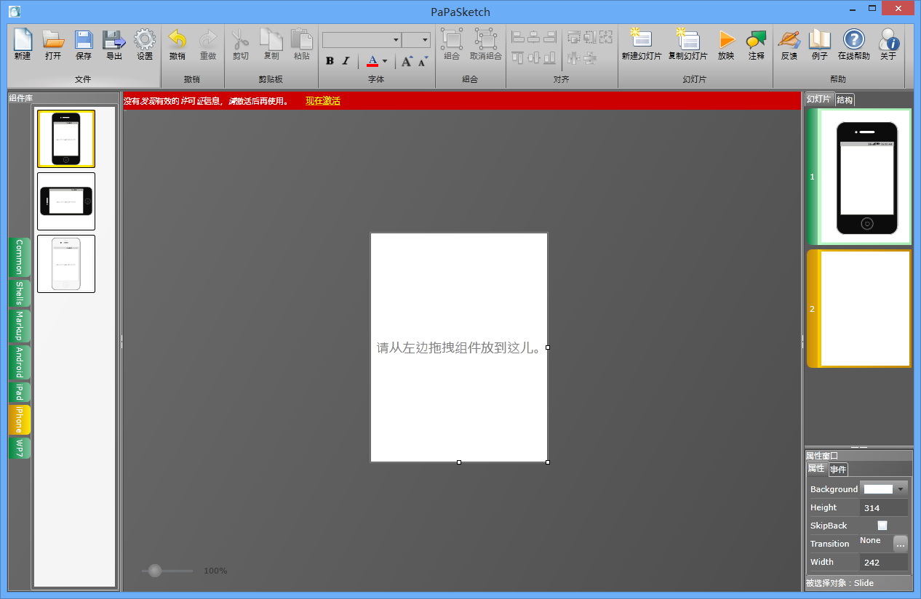Switch to 事件 events tab
The width and height of the screenshot is (921, 599).
click(838, 469)
